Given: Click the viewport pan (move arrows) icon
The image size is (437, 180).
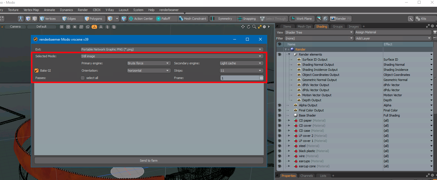Looking at the screenshot, I should [243, 27].
